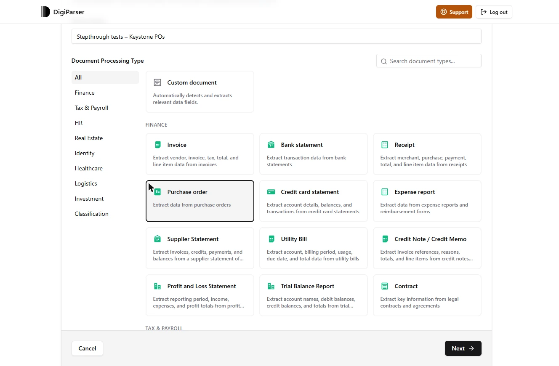This screenshot has width=559, height=366.
Task: Choose the Supplier Statement card title
Action: coord(193,239)
